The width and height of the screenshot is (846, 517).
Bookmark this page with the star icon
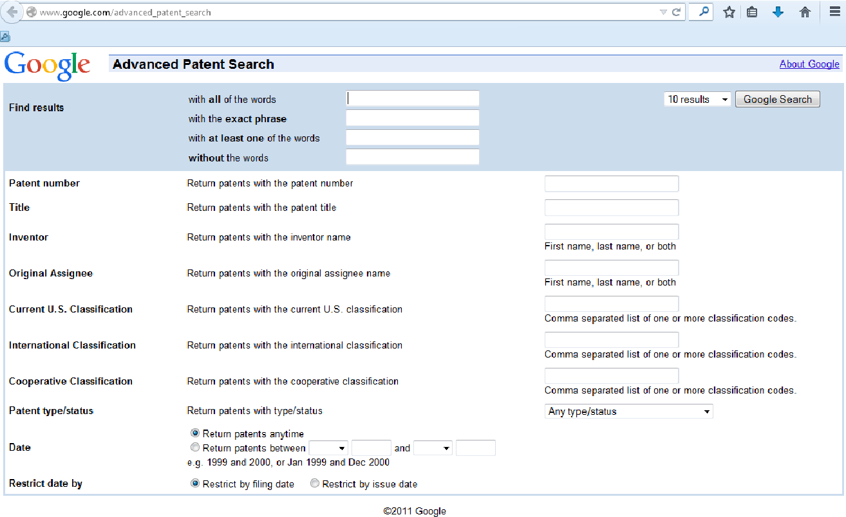[729, 12]
